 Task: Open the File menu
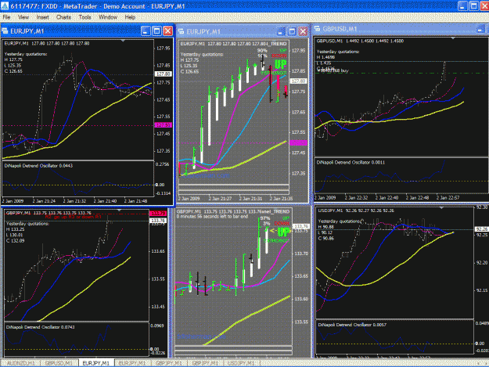[6, 17]
